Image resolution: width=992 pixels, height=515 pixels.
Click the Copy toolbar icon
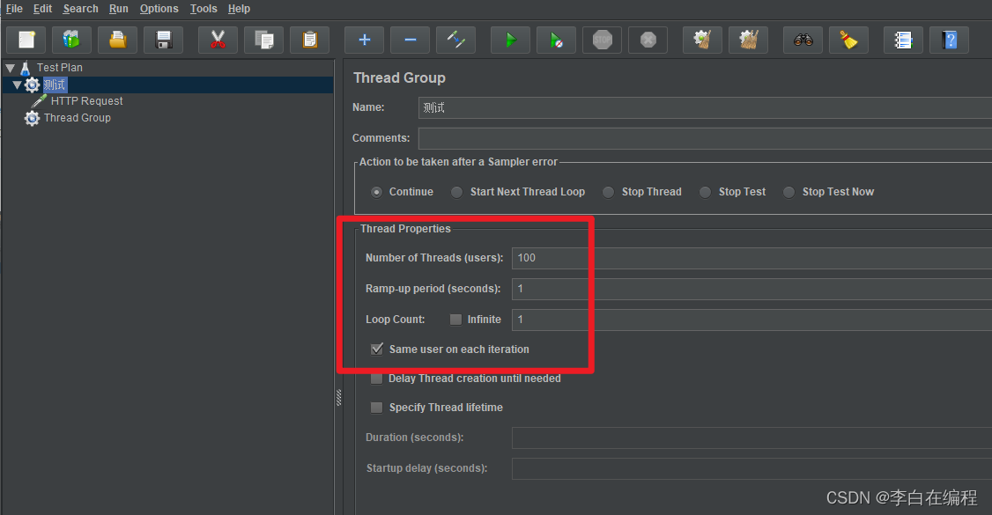click(x=263, y=40)
